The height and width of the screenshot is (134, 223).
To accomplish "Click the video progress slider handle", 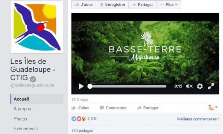I will (x=90, y=86).
